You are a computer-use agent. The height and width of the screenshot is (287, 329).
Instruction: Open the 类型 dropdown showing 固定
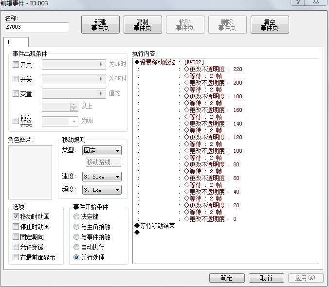click(x=102, y=150)
